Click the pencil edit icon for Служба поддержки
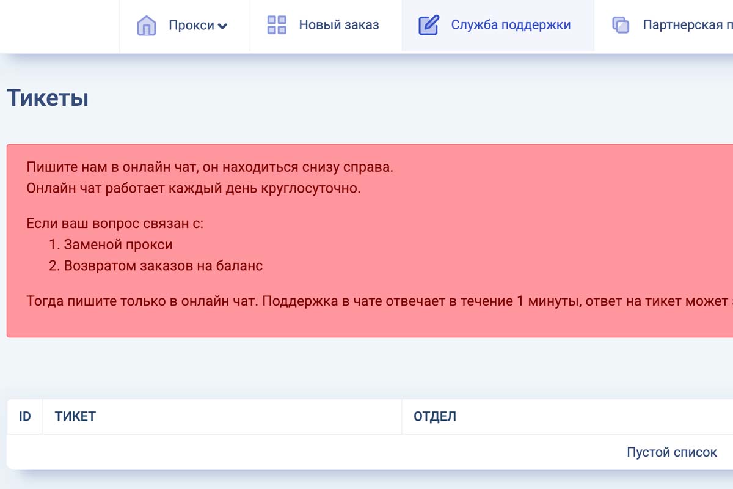The height and width of the screenshot is (489, 733). click(x=429, y=25)
